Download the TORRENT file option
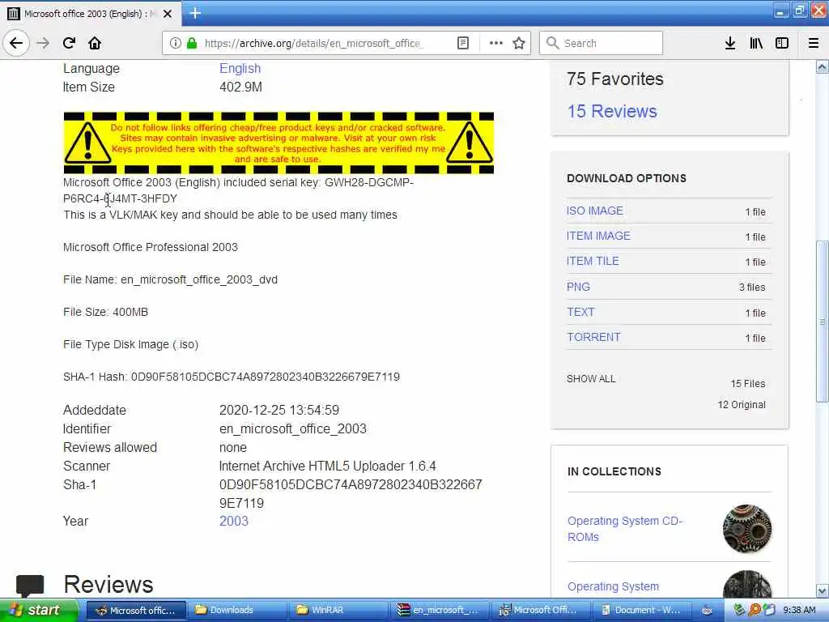The height and width of the screenshot is (622, 829). 593,337
